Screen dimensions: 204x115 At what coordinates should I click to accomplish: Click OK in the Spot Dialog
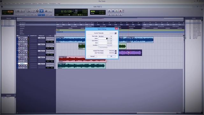[x=111, y=56]
